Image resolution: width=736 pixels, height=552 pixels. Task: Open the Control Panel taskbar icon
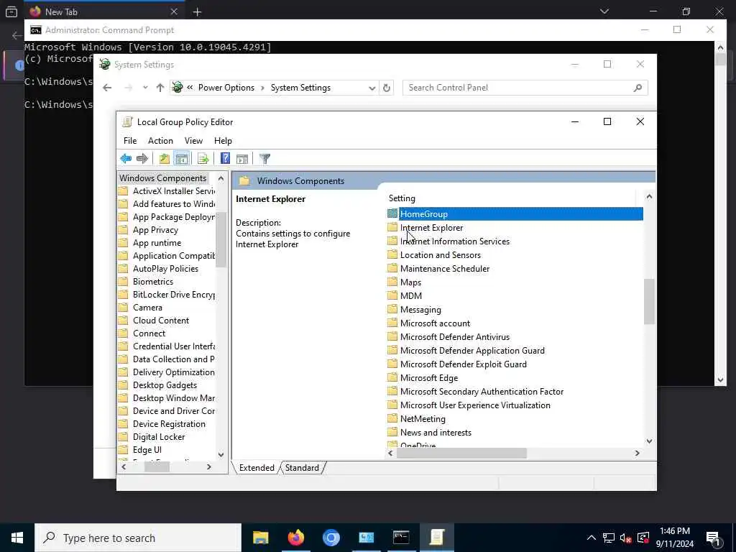[366, 538]
